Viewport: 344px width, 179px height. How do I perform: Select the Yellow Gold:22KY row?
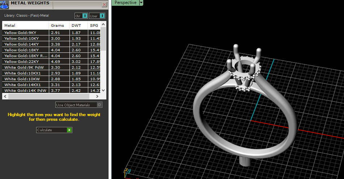51,61
